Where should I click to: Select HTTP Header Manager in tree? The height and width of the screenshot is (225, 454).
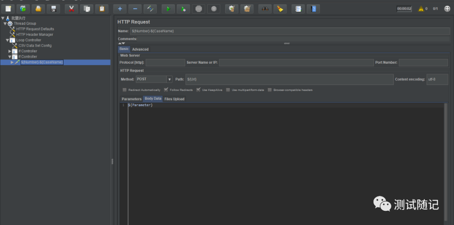35,35
